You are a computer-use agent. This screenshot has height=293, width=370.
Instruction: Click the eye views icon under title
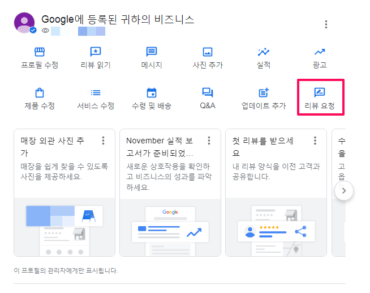(x=45, y=31)
